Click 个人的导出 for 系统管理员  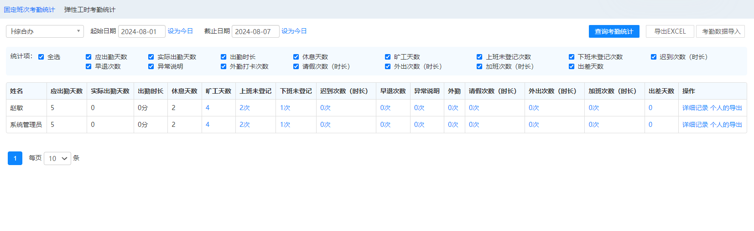[726, 125]
